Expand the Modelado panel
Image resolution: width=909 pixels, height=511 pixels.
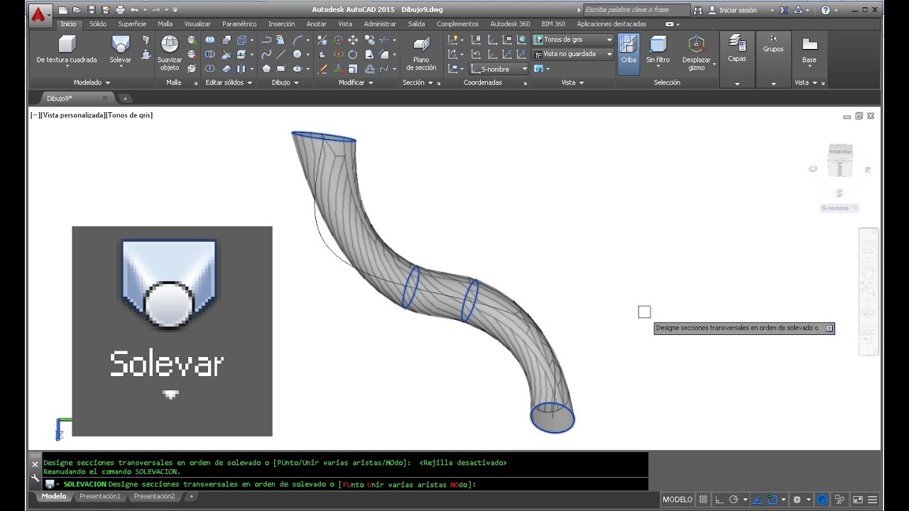92,82
